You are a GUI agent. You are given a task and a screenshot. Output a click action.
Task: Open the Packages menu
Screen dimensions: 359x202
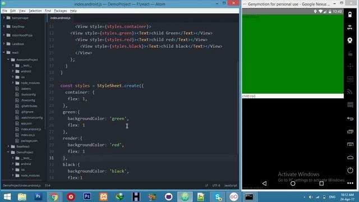click(61, 11)
